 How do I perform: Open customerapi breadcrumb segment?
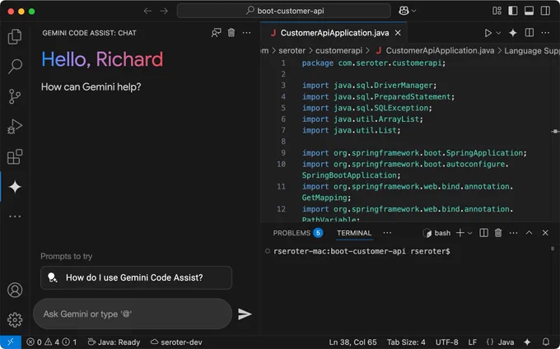click(338, 51)
